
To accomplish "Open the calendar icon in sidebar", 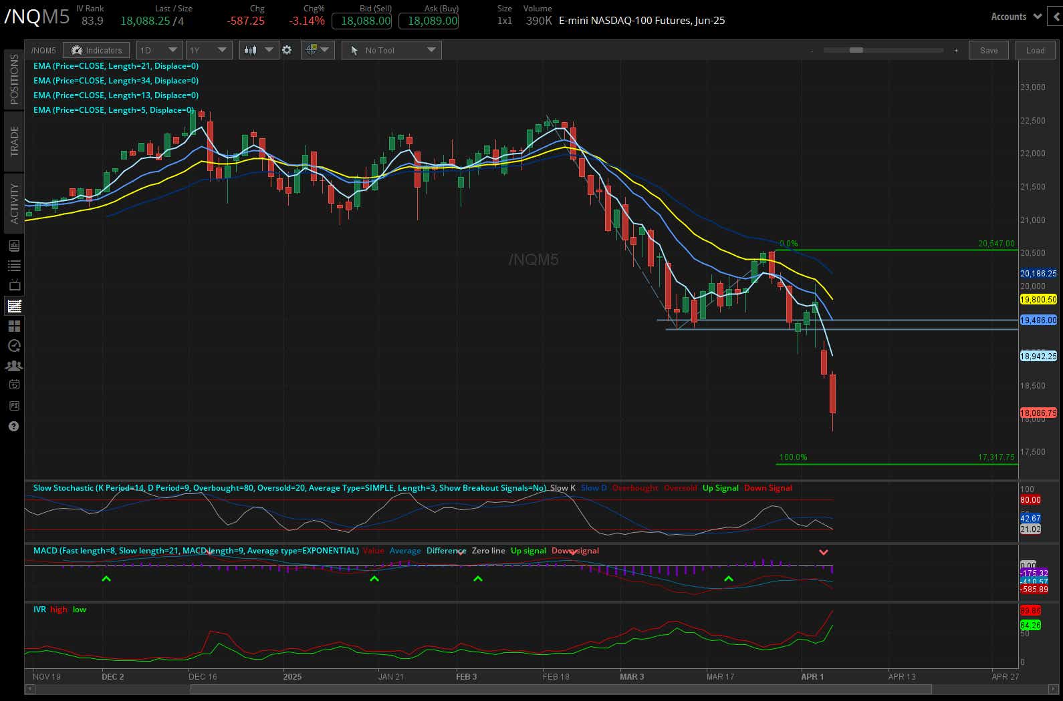I will [13, 385].
